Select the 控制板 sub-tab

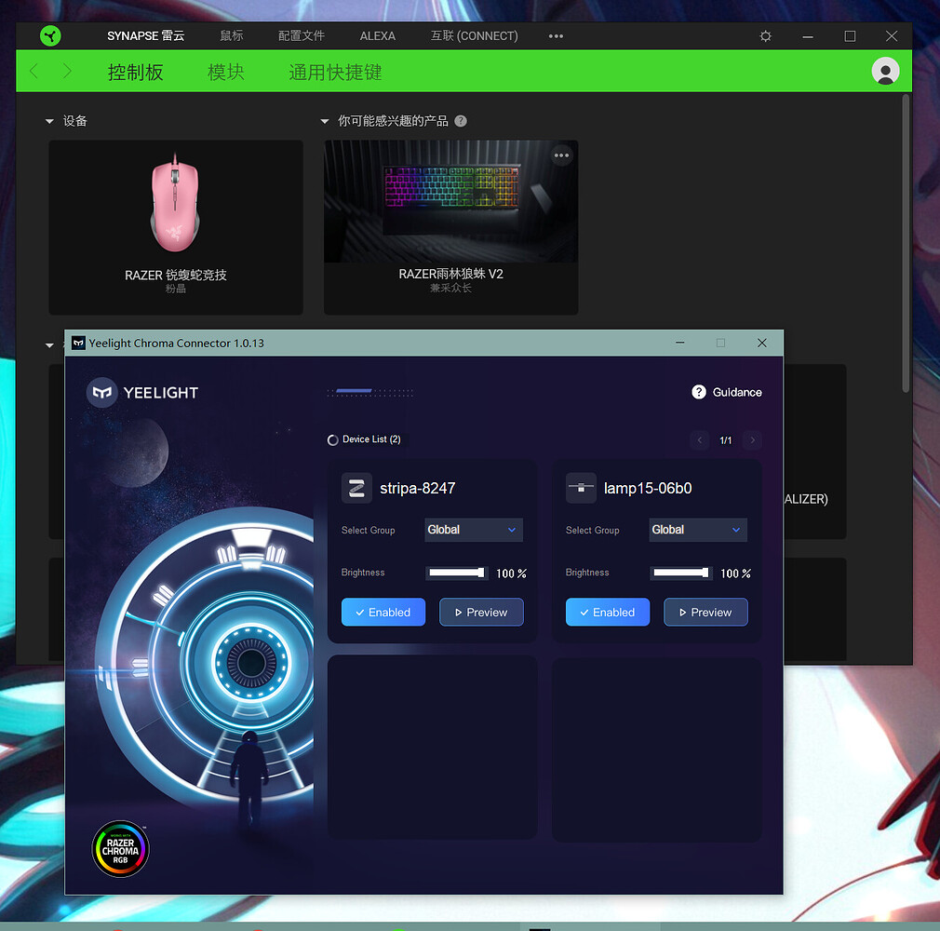click(x=136, y=72)
